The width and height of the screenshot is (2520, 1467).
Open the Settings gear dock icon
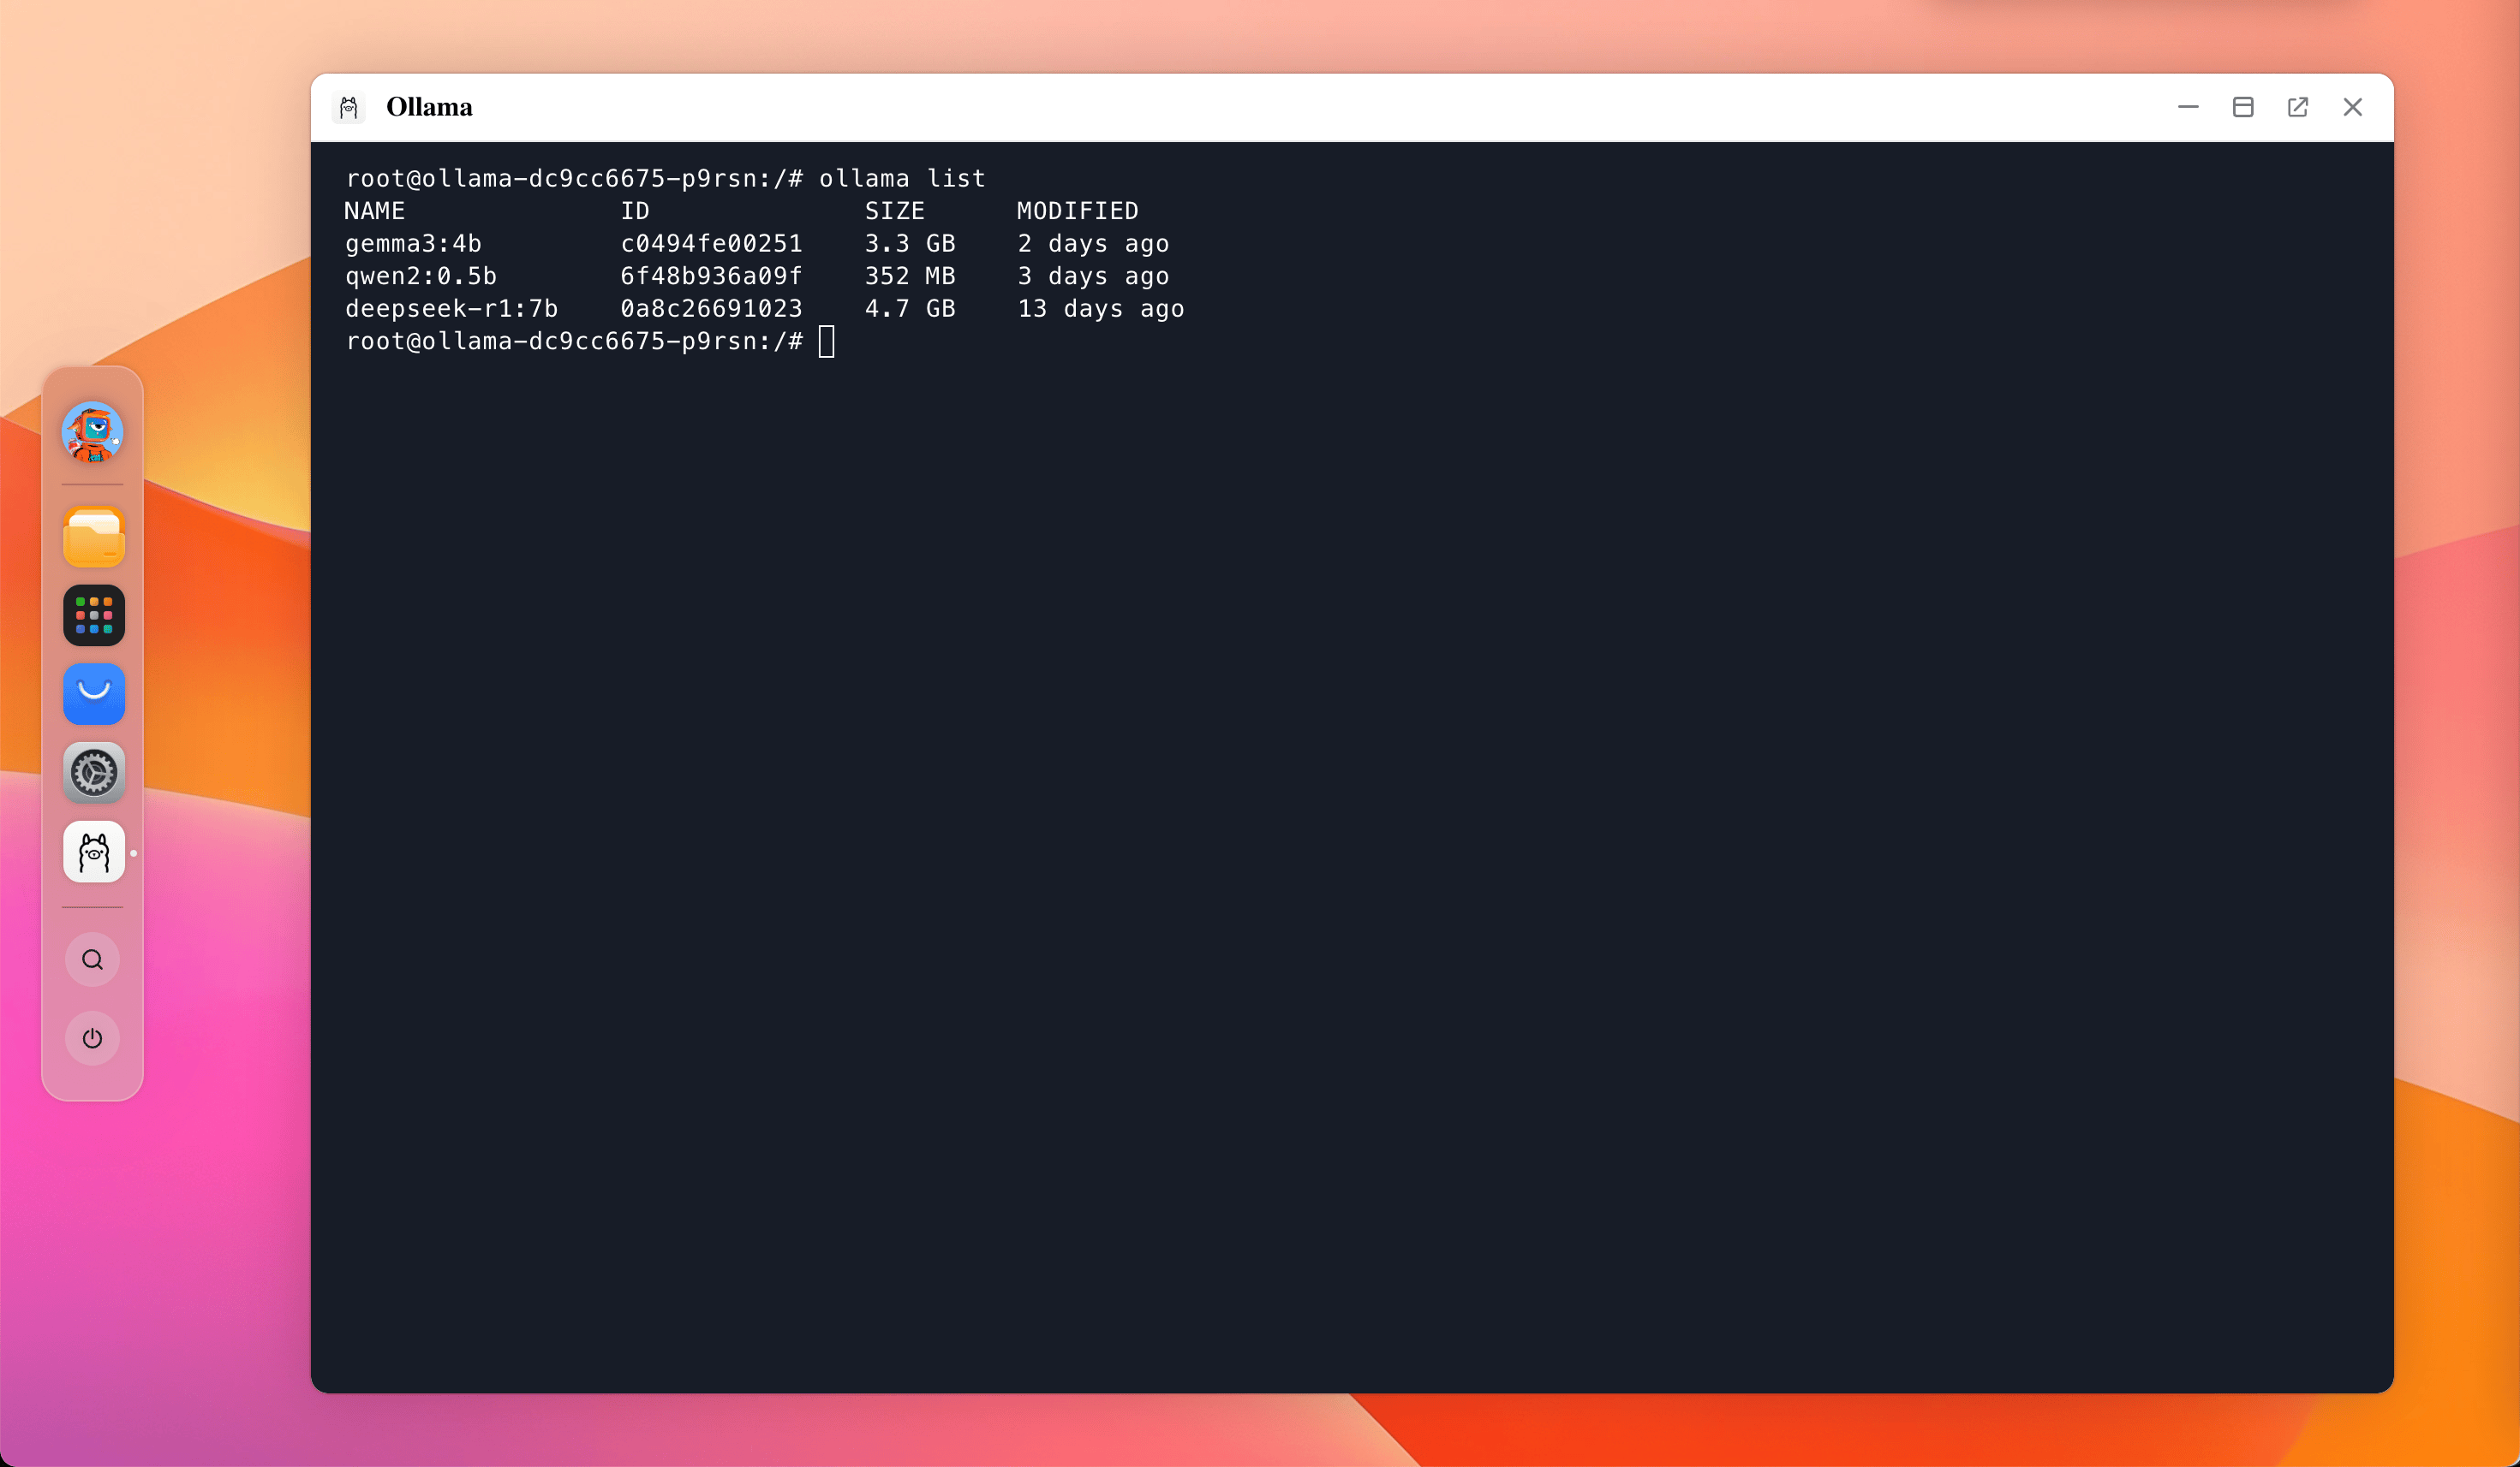click(94, 773)
